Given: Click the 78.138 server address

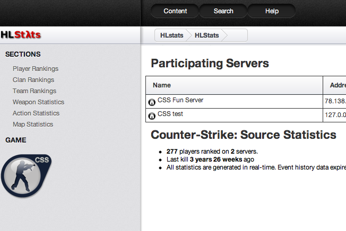Looking at the screenshot, I should (335, 101).
